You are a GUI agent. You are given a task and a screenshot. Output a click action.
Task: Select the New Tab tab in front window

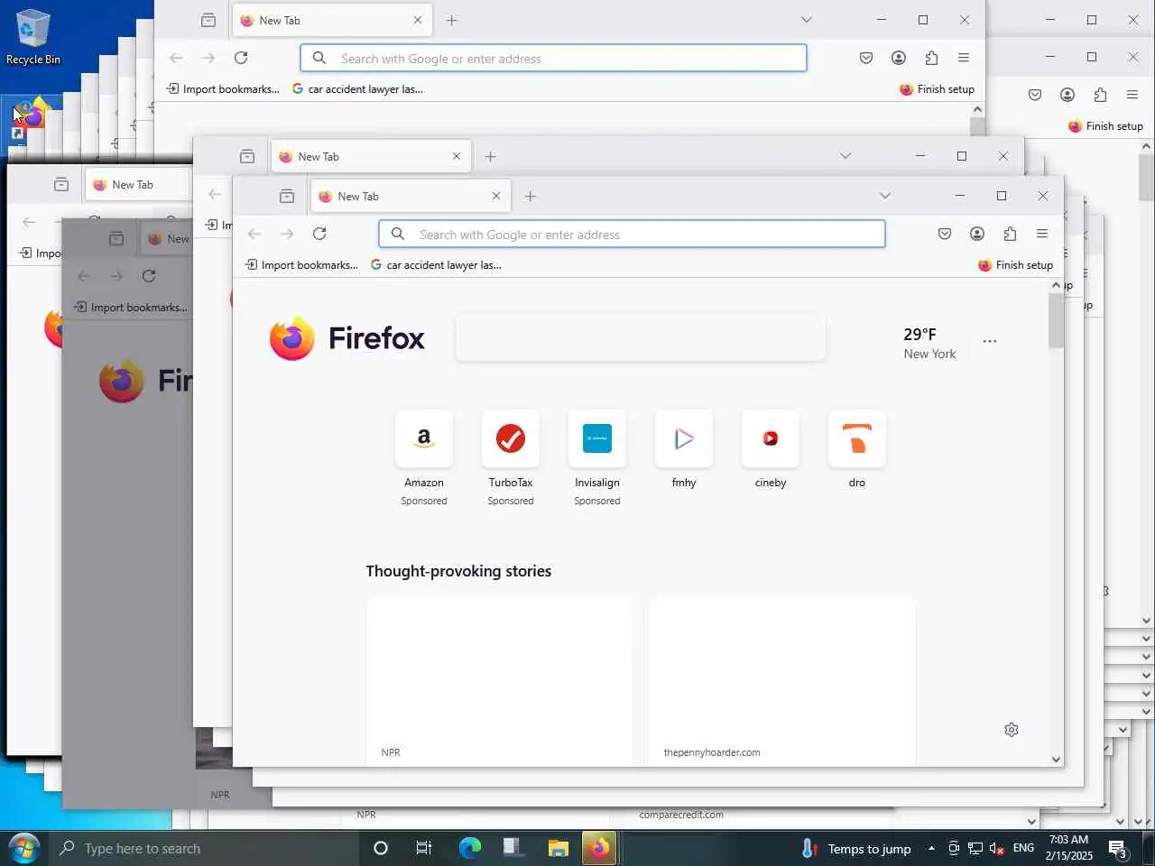click(411, 196)
